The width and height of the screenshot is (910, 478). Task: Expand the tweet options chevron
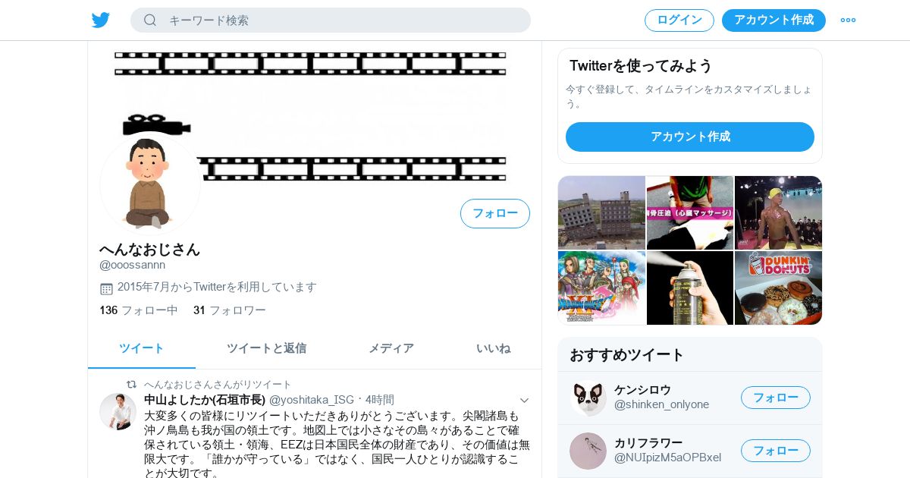[524, 400]
